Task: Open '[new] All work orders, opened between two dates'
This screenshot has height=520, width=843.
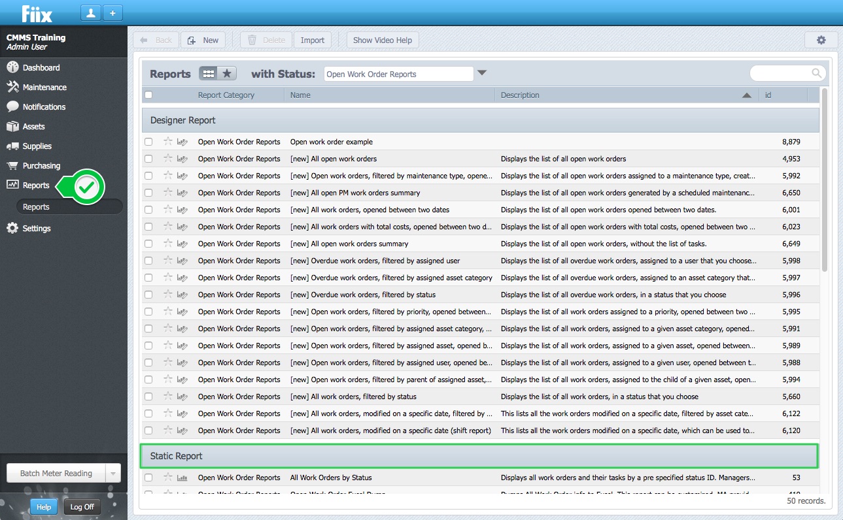Action: click(x=370, y=210)
